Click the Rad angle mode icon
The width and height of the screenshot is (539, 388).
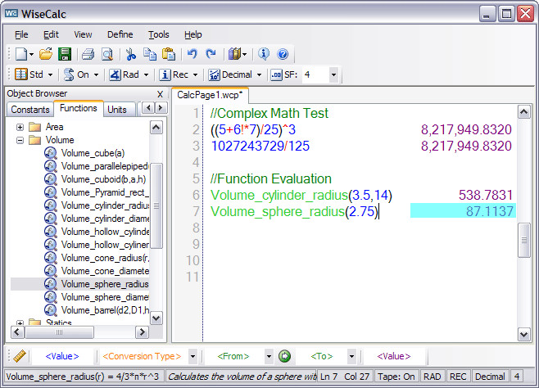(x=115, y=74)
